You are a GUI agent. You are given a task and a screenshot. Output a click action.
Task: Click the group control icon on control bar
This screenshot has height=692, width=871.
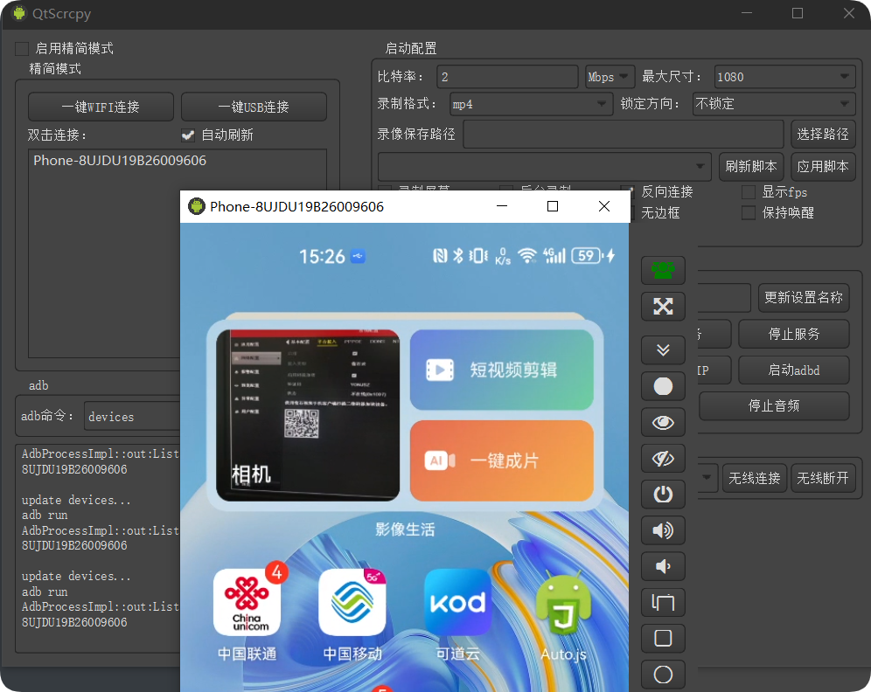point(663,270)
